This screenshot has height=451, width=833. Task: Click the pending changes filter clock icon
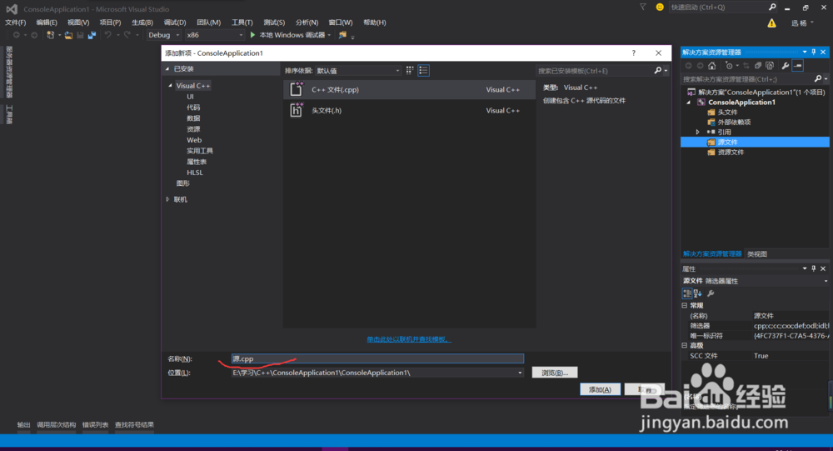pyautogui.click(x=729, y=65)
